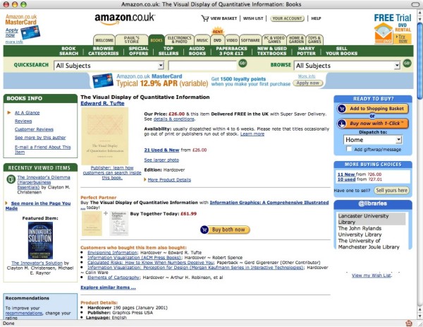Click the Information Graphics book thumbnail
Viewport: 423px width, 327px height.
[x=119, y=223]
